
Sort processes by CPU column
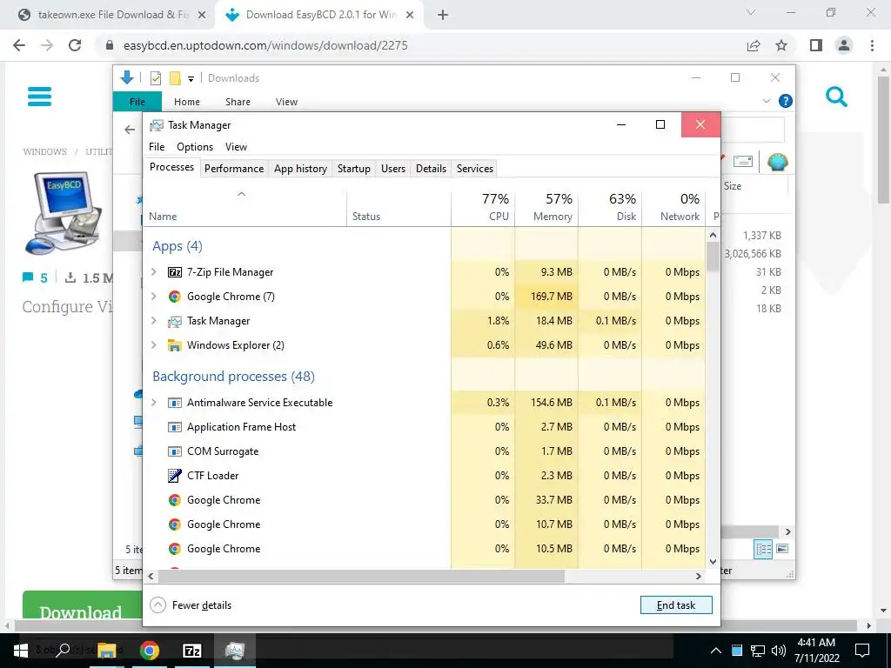(483, 208)
